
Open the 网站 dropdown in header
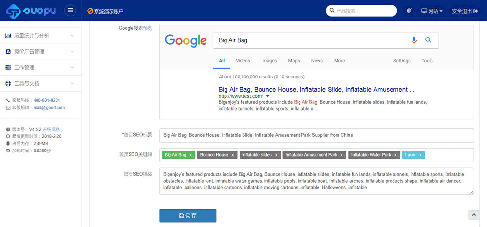click(x=432, y=11)
